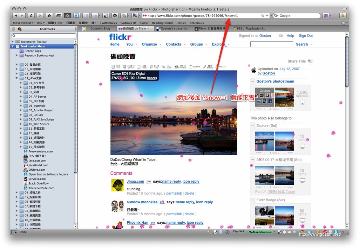The height and width of the screenshot is (249, 359).
Task: Expand the Recently Bookmarked folder
Action: (x=16, y=55)
